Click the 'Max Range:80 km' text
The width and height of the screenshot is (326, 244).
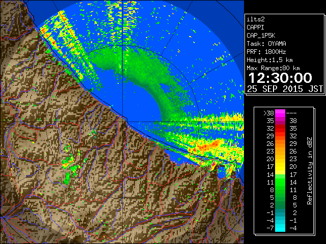273,68
